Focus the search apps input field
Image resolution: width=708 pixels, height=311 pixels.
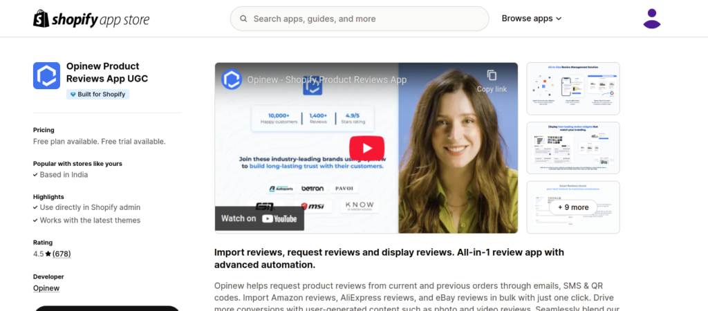click(x=360, y=19)
